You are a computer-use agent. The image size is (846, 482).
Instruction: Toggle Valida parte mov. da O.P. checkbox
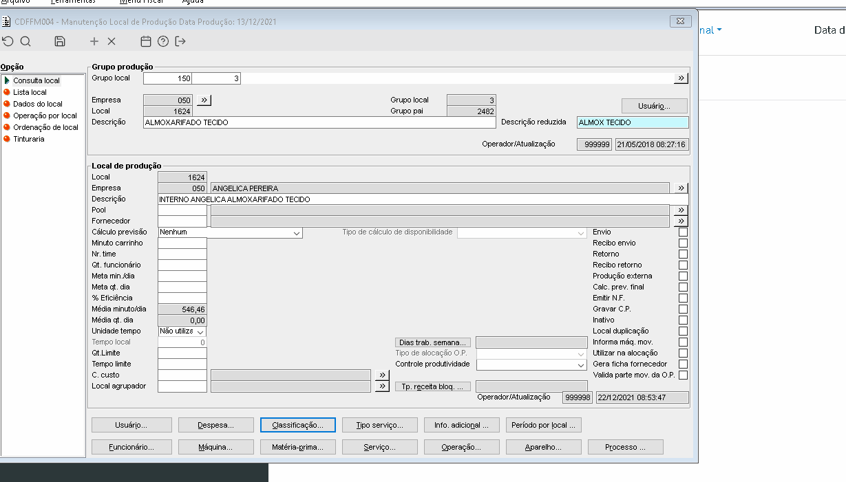click(683, 375)
